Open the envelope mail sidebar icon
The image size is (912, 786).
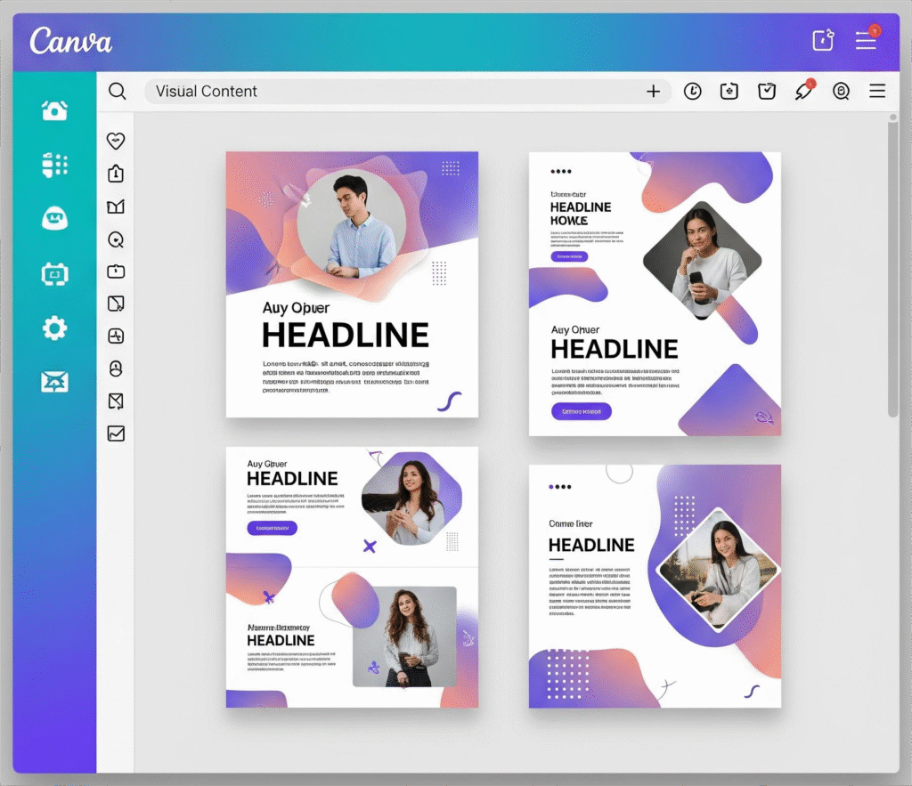[54, 382]
